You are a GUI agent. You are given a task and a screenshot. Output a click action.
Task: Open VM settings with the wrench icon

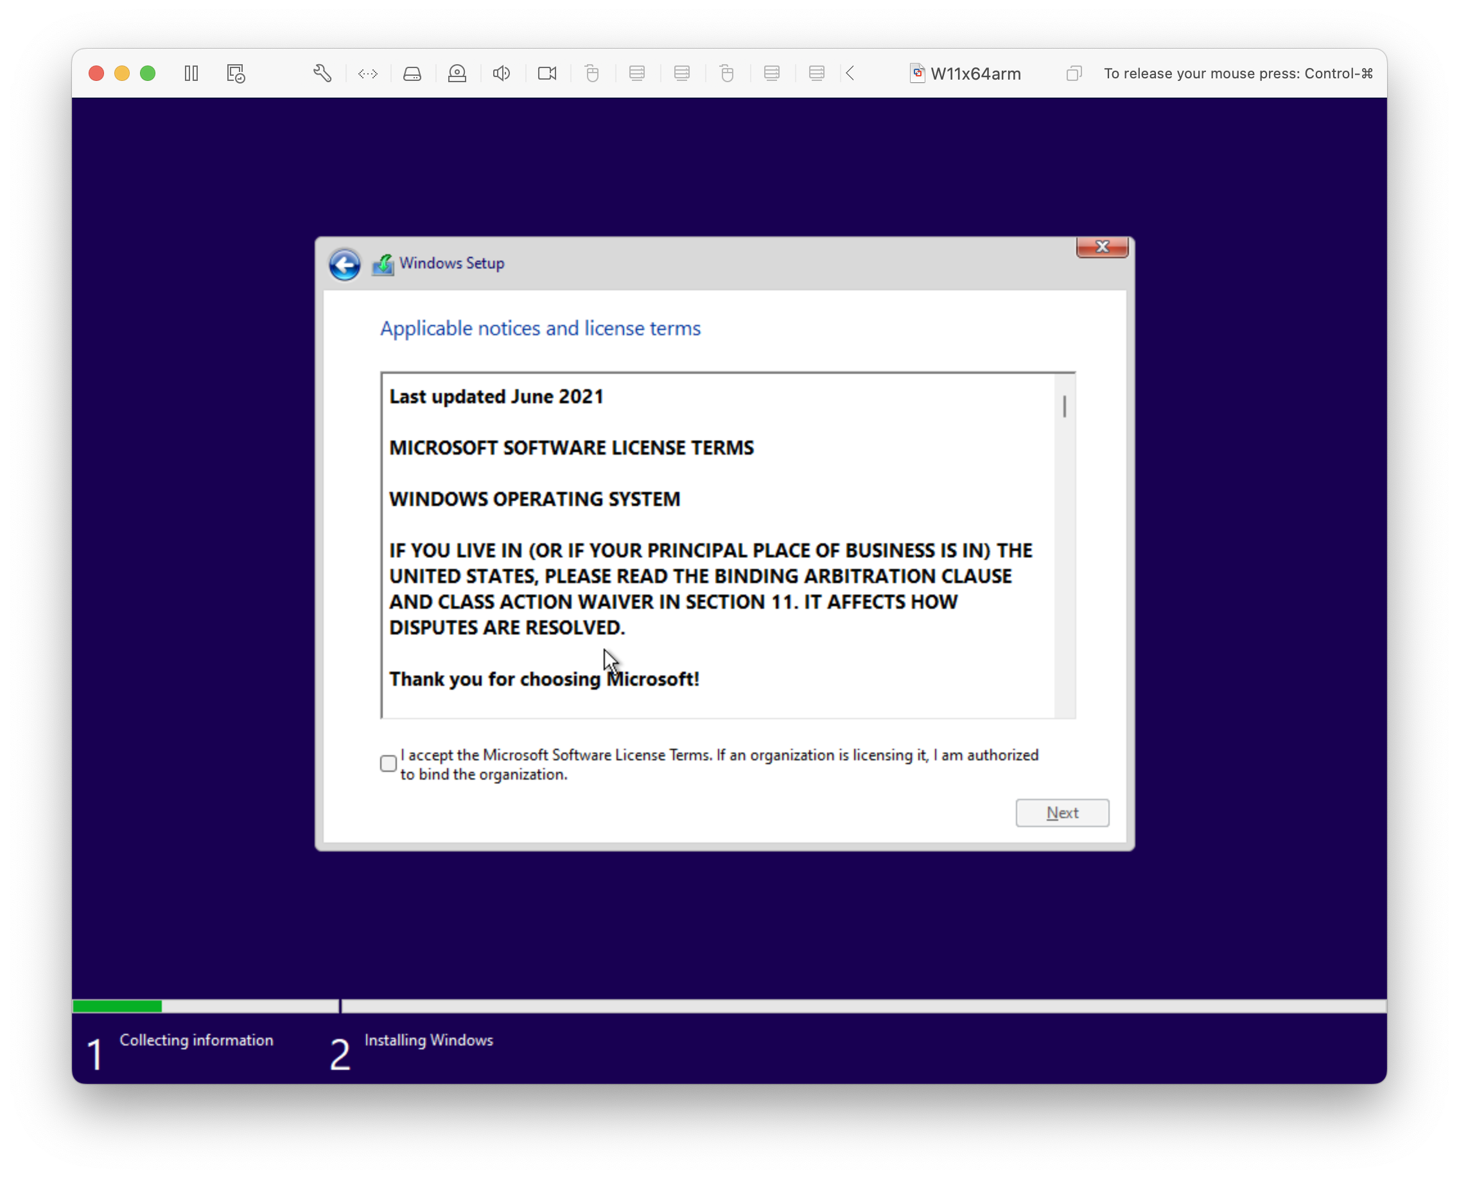click(x=322, y=73)
